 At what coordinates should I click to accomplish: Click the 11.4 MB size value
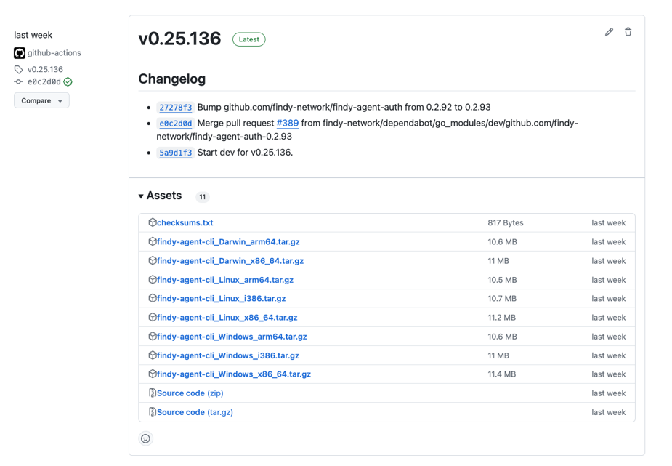coord(501,374)
